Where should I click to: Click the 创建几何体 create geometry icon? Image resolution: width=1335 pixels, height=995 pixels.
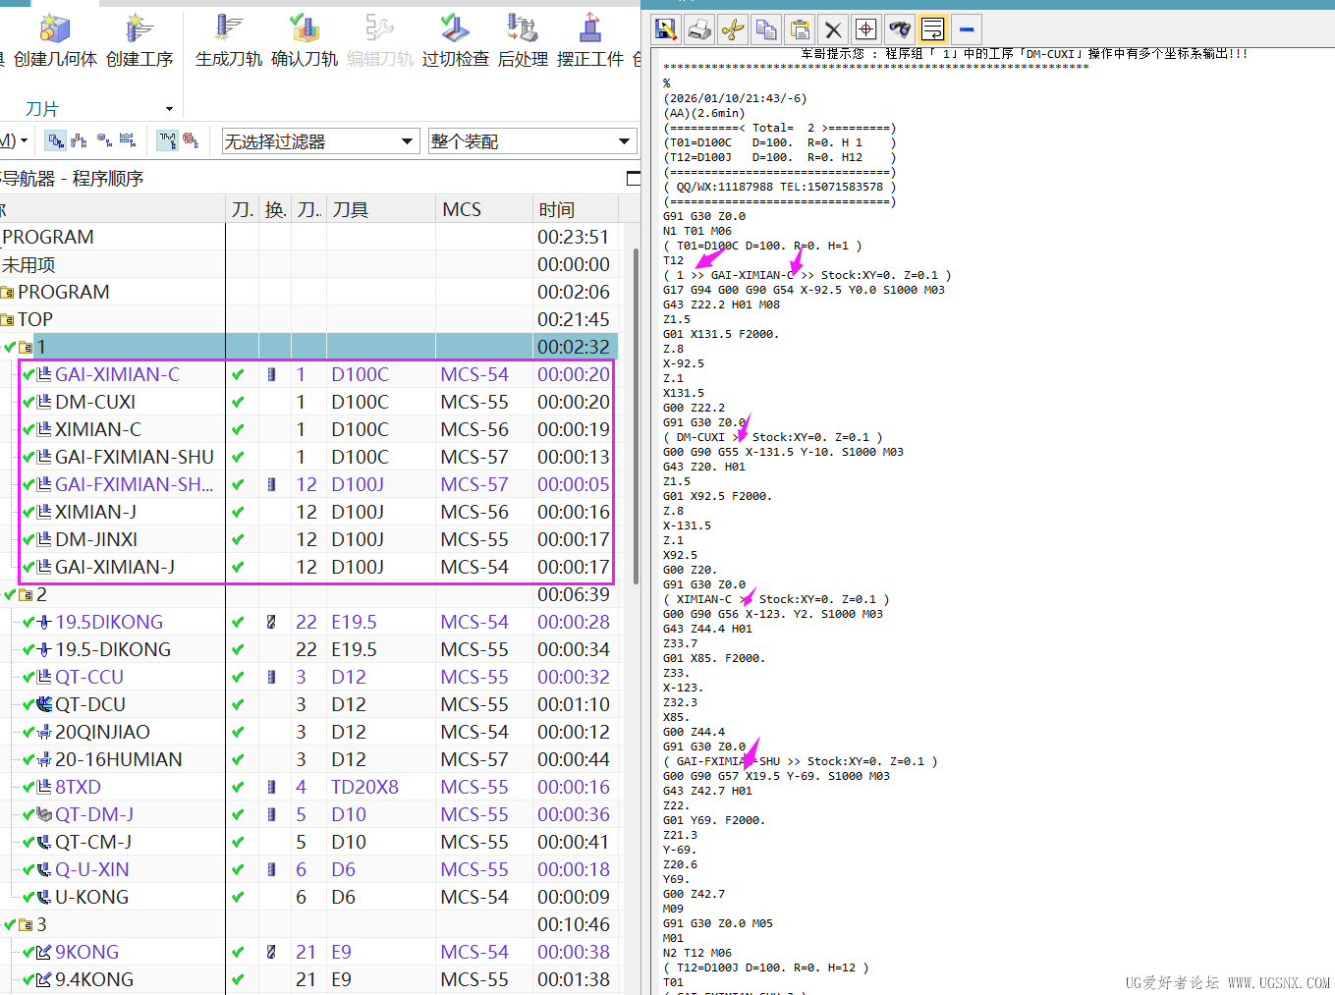pos(55,29)
